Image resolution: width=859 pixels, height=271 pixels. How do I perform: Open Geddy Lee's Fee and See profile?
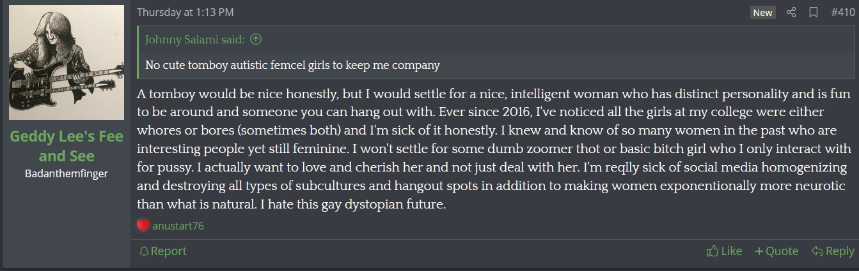click(67, 147)
